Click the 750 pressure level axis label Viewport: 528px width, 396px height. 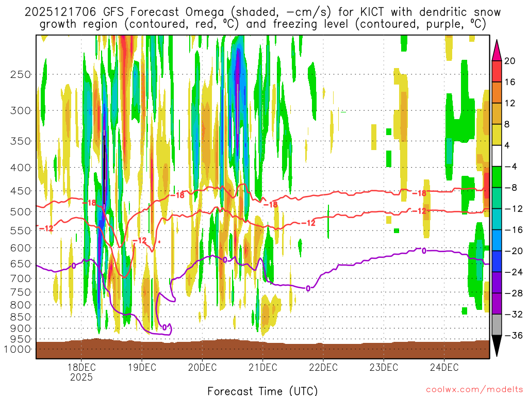coord(21,292)
